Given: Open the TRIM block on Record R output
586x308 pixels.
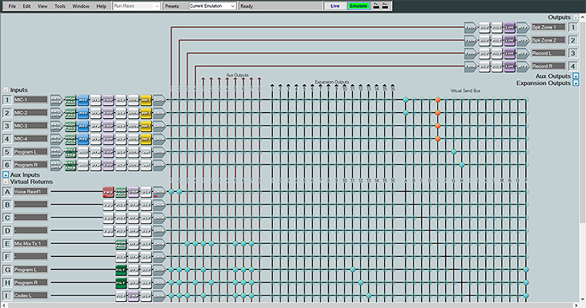Looking at the screenshot, I should point(470,66).
